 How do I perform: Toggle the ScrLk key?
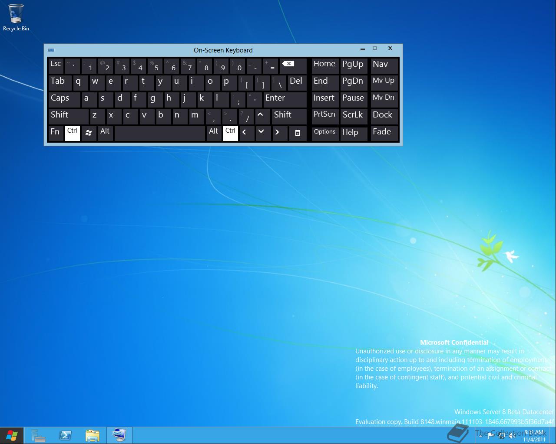pos(354,116)
